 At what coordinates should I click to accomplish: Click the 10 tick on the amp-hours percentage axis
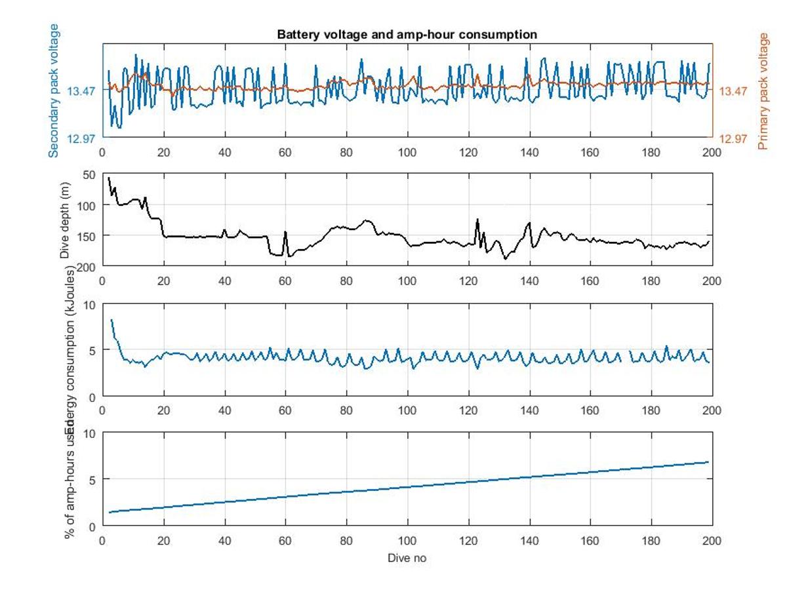click(x=91, y=433)
